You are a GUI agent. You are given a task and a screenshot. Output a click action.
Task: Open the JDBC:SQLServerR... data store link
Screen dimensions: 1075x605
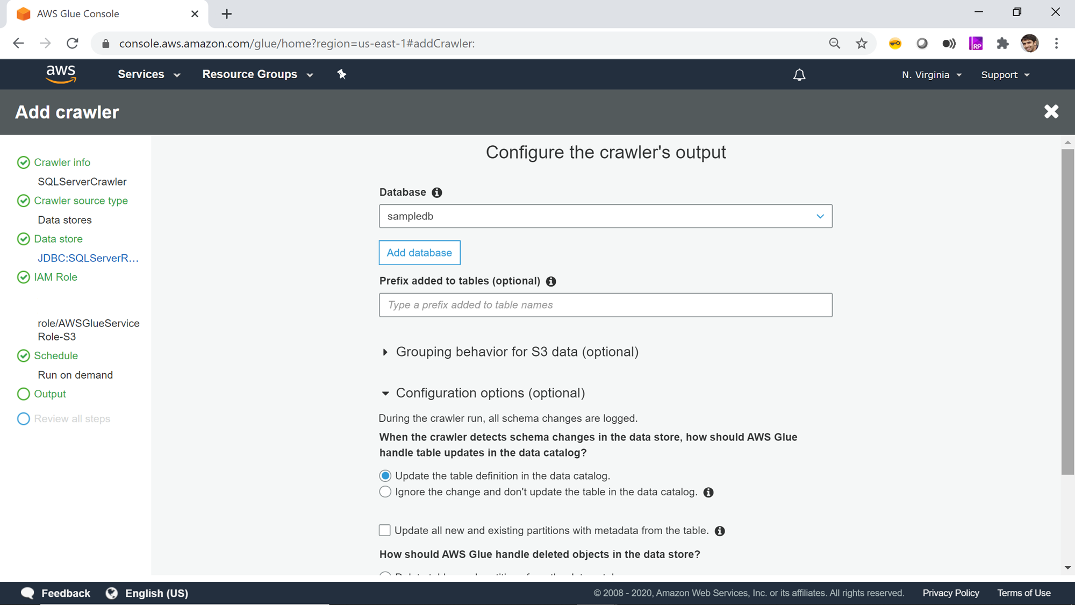pyautogui.click(x=88, y=258)
